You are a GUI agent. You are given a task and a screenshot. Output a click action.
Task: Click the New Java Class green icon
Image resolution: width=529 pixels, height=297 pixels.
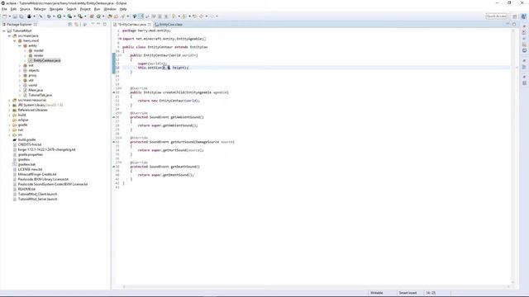[98, 16]
